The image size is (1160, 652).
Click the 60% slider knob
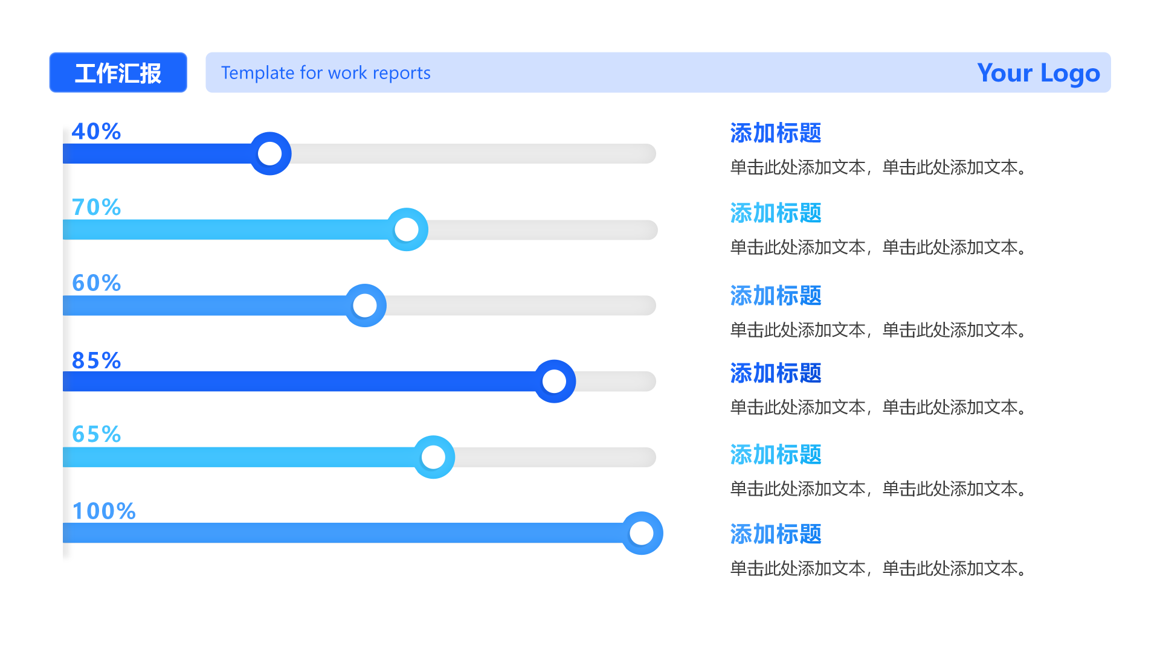click(365, 305)
